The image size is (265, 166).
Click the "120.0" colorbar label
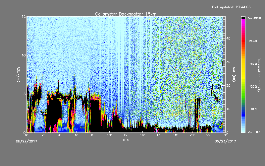click(x=253, y=86)
